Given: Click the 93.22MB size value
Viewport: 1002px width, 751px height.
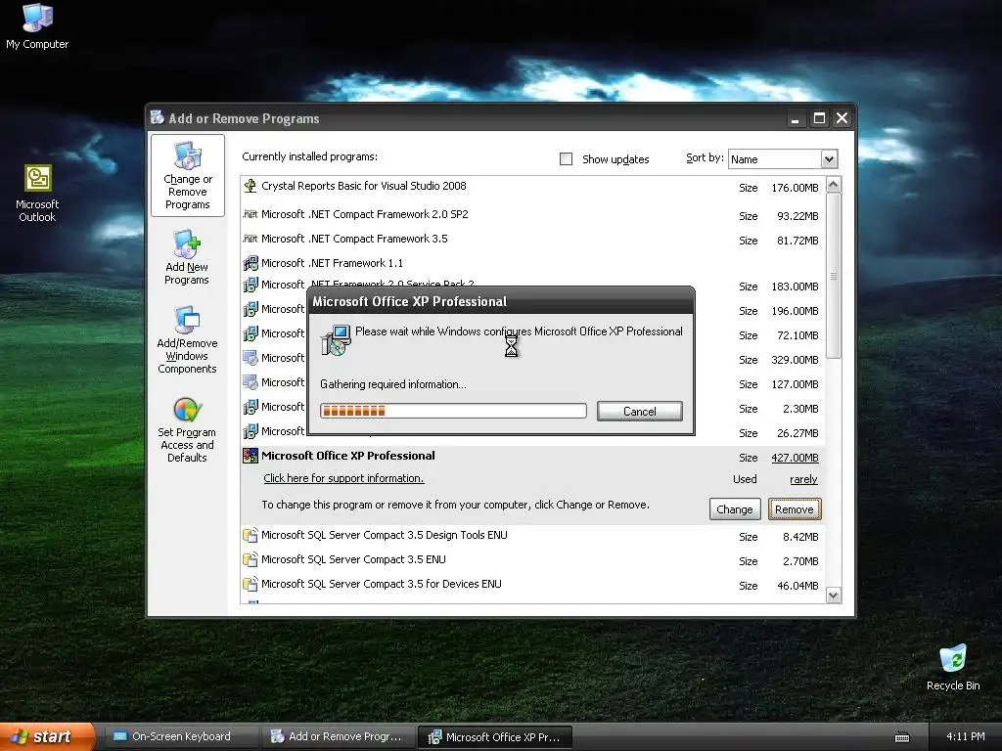Looking at the screenshot, I should (797, 216).
